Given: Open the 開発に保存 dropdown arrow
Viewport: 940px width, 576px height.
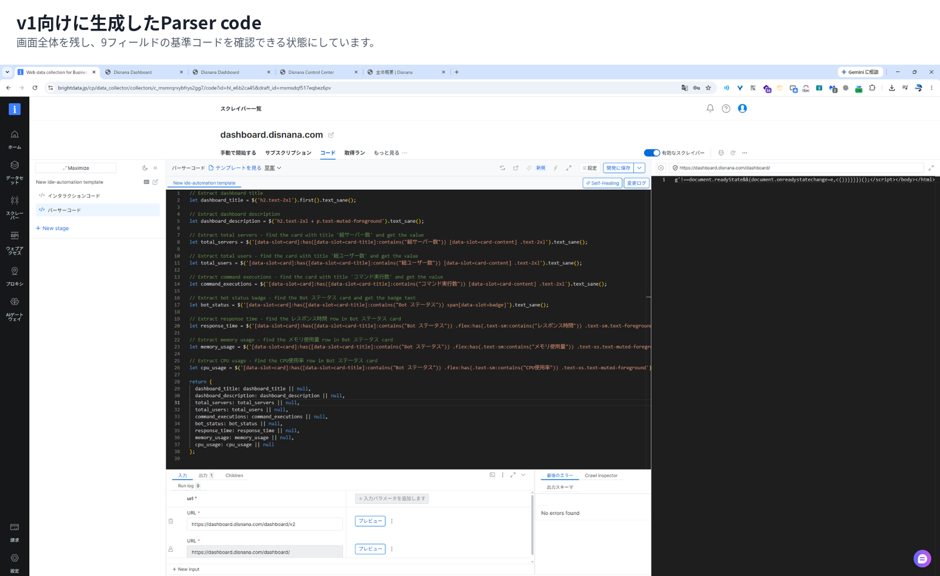Looking at the screenshot, I should tap(640, 168).
